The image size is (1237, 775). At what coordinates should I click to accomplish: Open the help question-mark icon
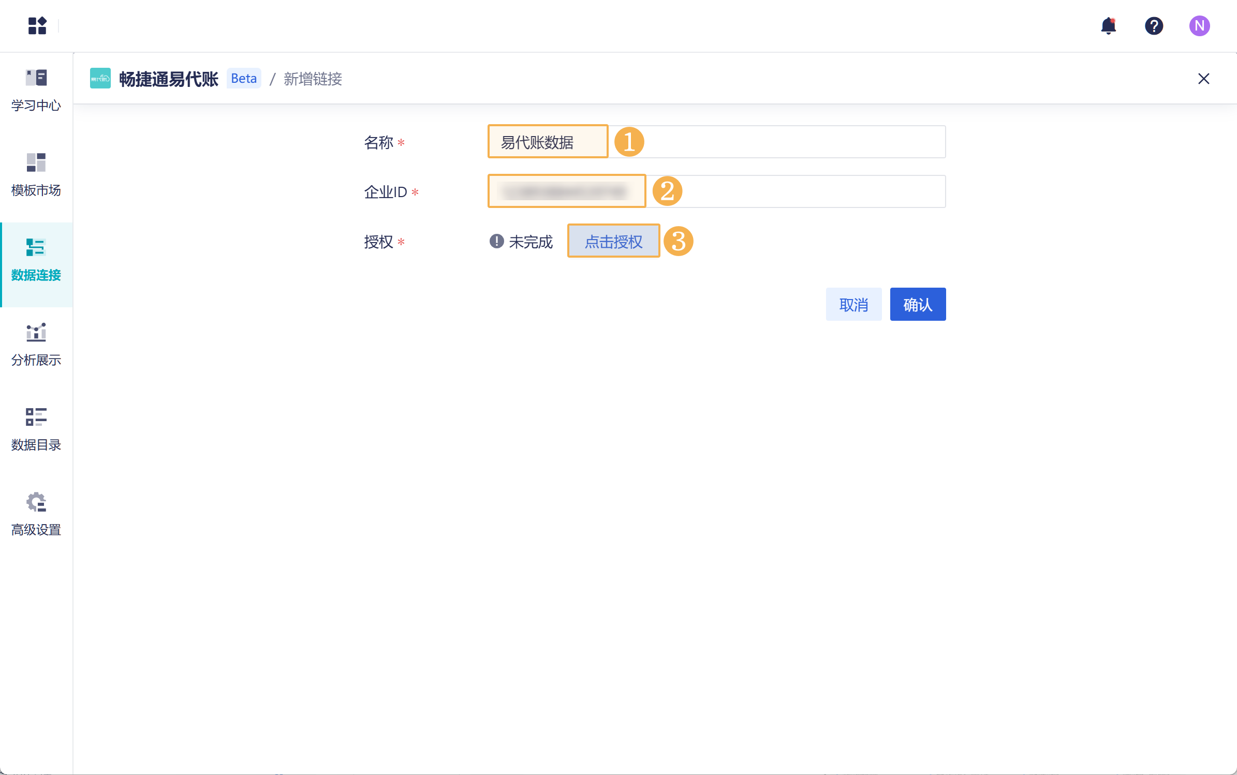point(1154,25)
